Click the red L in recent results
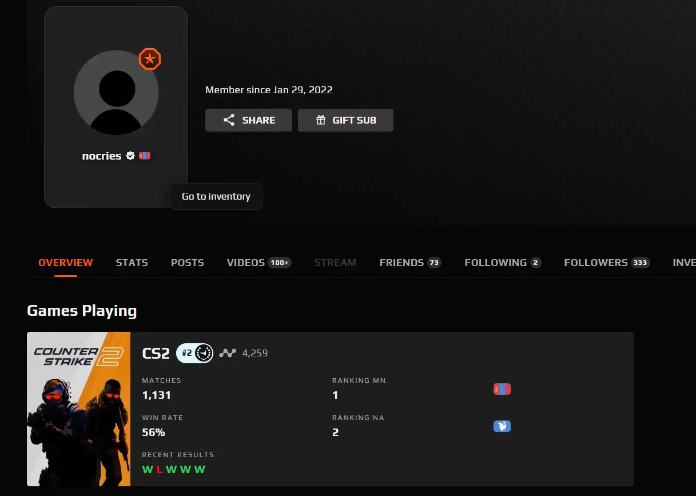The image size is (696, 496). tap(160, 470)
